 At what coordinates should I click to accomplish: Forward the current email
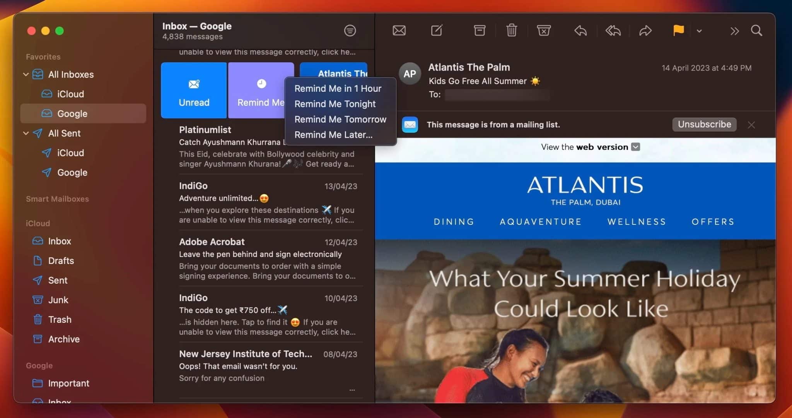[x=645, y=31]
